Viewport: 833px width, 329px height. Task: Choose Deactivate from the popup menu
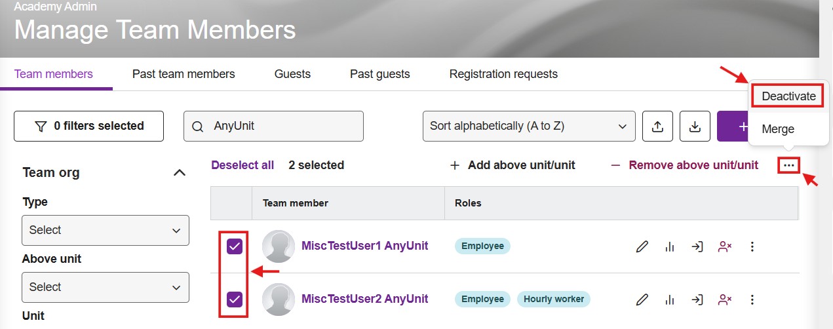(x=788, y=96)
